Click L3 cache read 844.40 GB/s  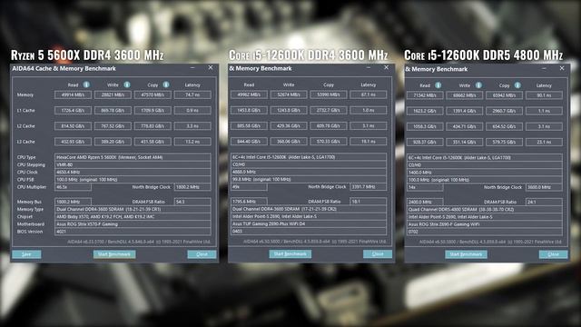point(249,142)
